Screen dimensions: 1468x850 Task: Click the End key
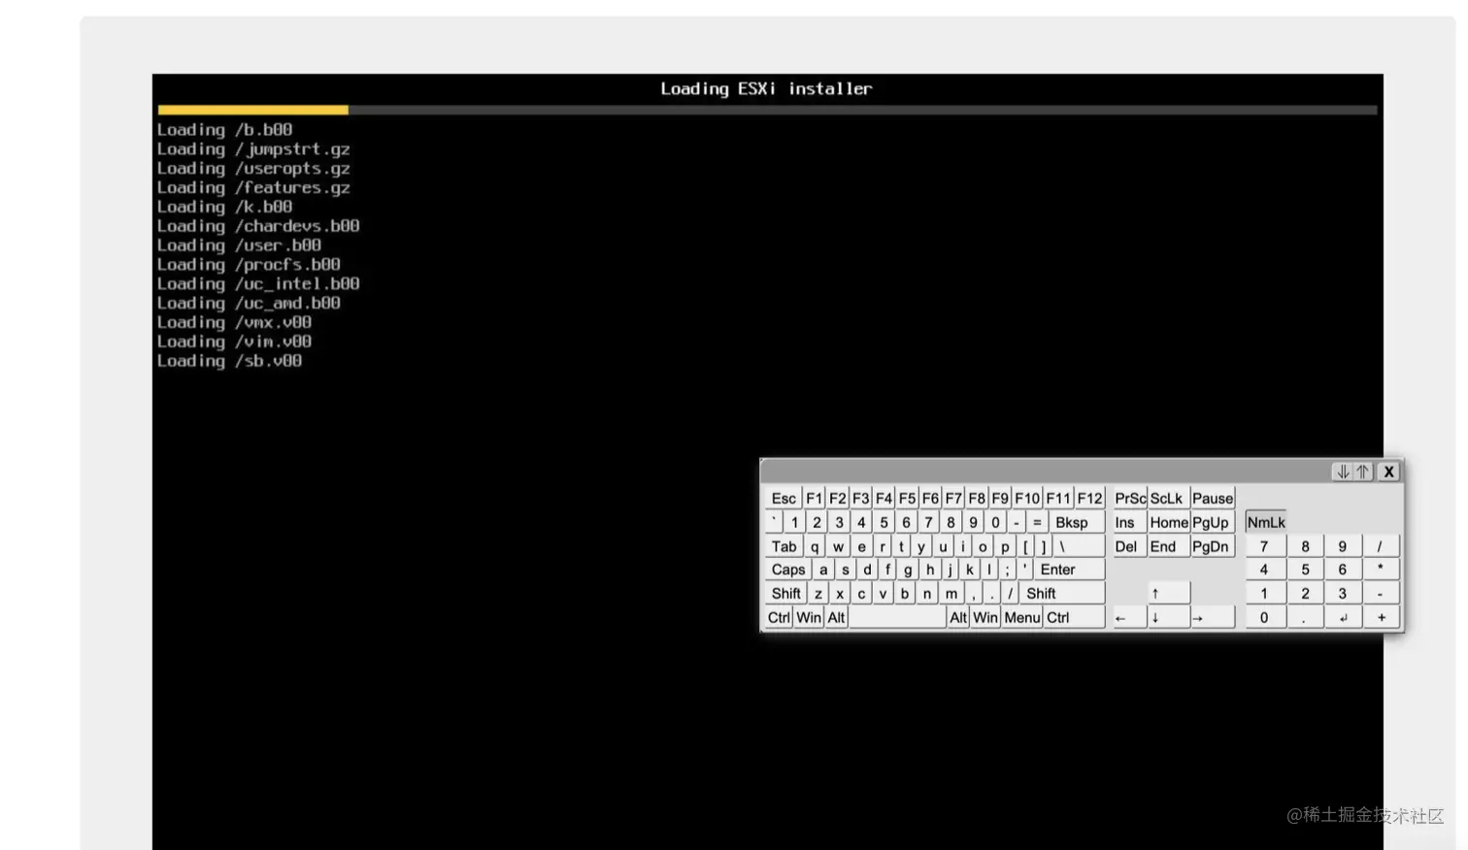1169,546
